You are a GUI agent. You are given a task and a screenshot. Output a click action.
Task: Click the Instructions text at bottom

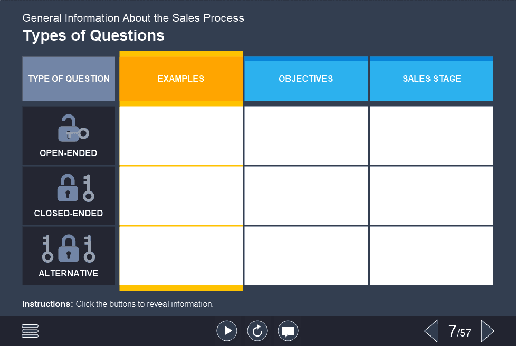(118, 304)
